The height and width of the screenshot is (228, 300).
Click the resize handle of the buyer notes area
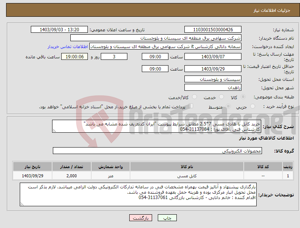pos(22,204)
